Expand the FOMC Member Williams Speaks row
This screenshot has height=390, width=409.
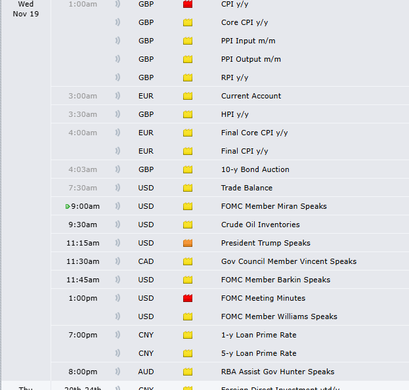279,316
